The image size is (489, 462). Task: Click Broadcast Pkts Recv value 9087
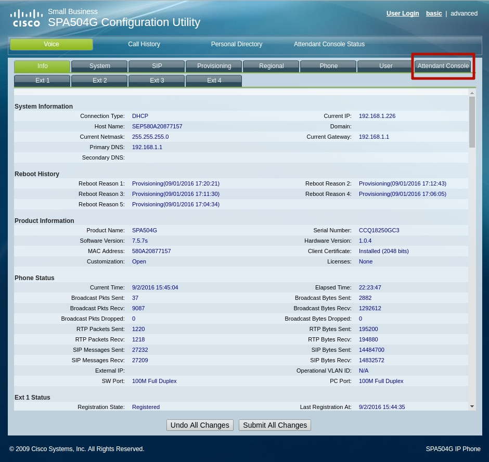tap(138, 308)
